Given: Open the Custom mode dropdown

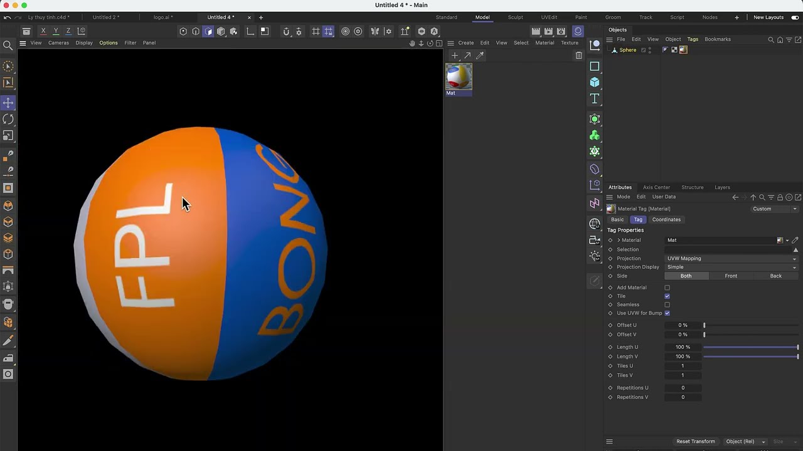Looking at the screenshot, I should (775, 209).
